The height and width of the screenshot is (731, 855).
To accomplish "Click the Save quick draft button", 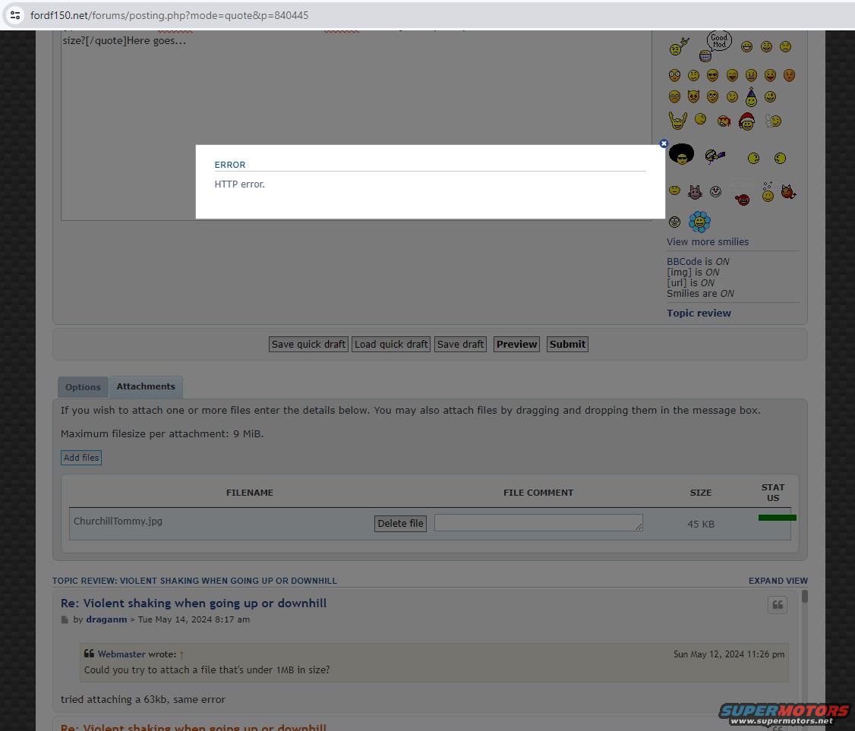I will 308,344.
